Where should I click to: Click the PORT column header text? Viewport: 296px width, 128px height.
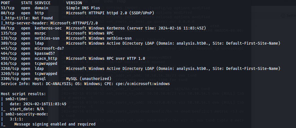click(5, 3)
